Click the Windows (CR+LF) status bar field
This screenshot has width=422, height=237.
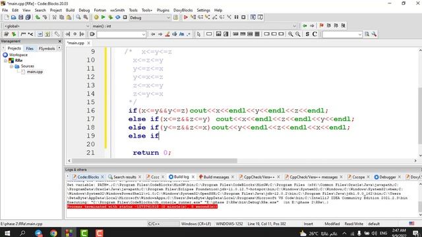tap(196, 224)
